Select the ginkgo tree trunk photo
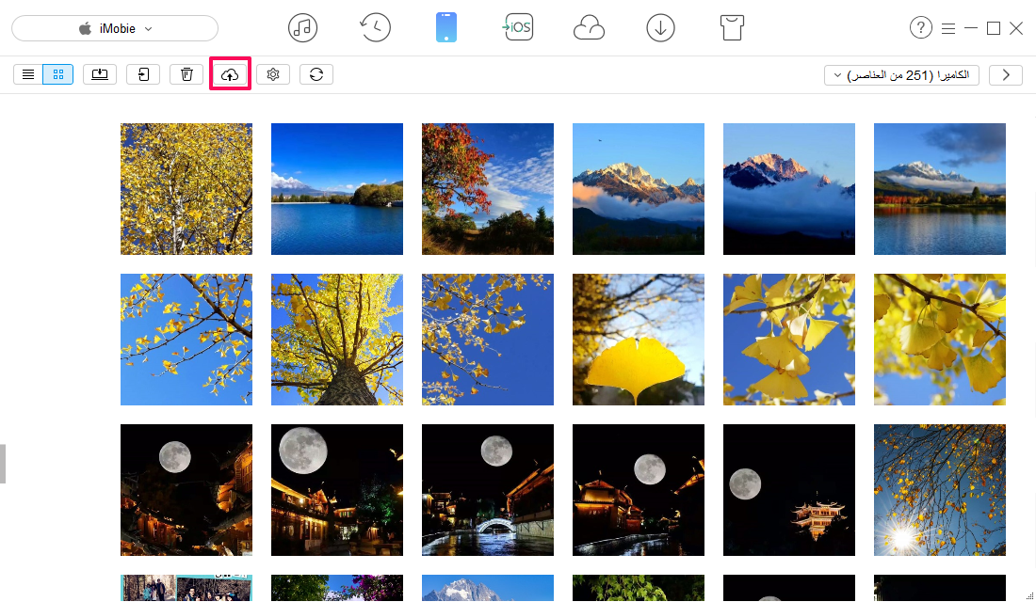Viewport: 1036px width, 602px height. [x=337, y=340]
